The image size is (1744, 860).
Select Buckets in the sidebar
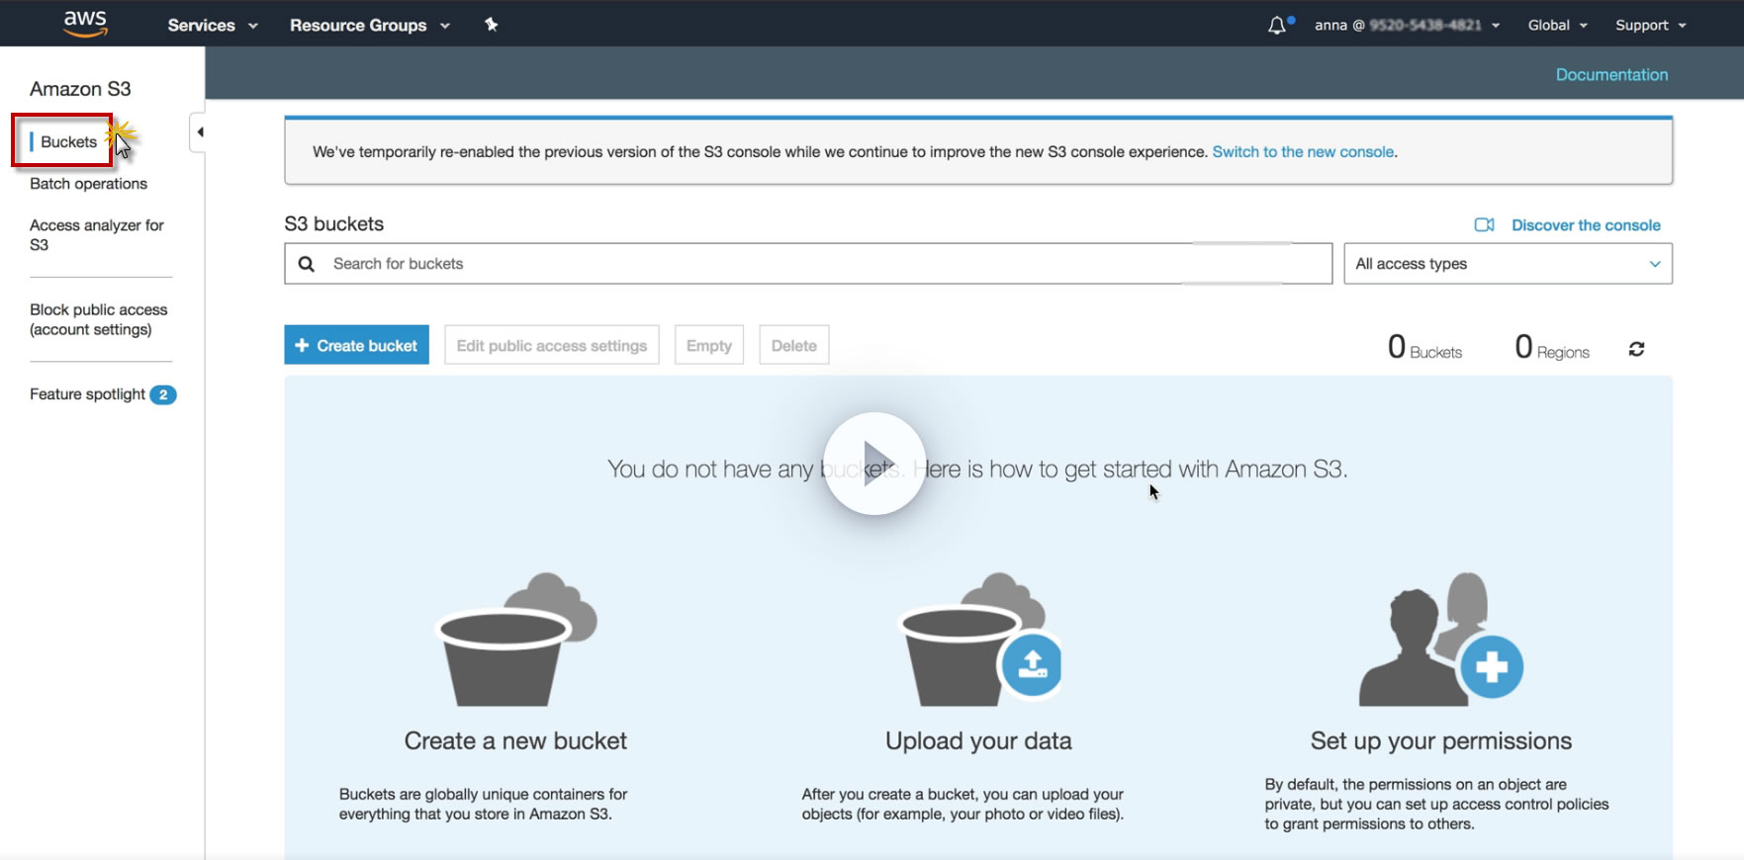tap(68, 142)
